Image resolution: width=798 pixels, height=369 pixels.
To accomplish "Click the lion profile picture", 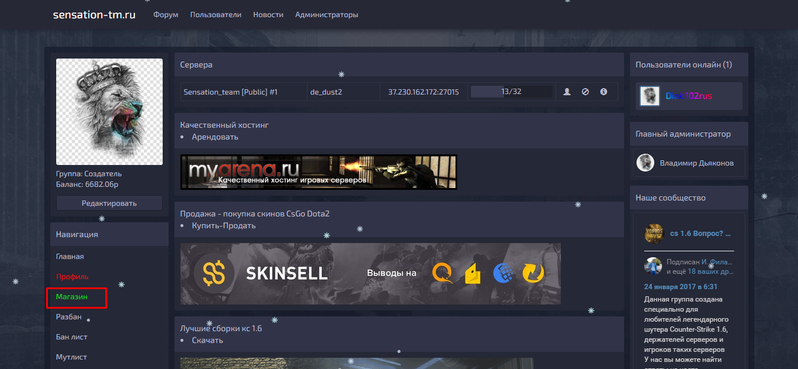I will [109, 112].
